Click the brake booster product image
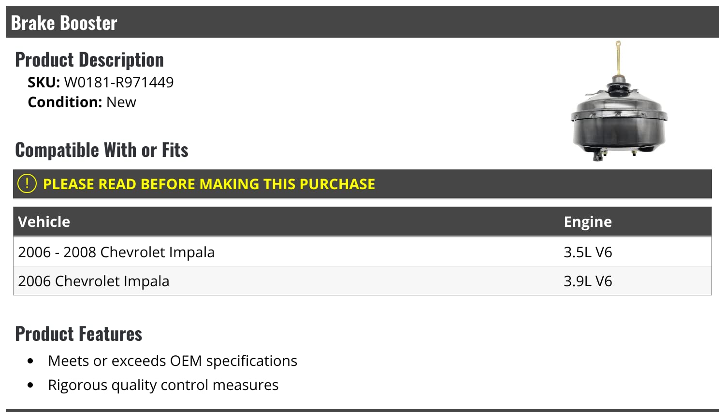725x418 pixels. (618, 101)
